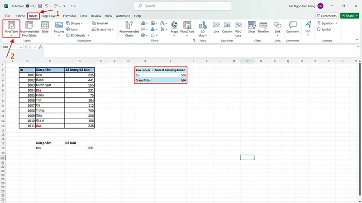362x203 pixels.
Task: Open the Maps chart option
Action: [x=174, y=29]
